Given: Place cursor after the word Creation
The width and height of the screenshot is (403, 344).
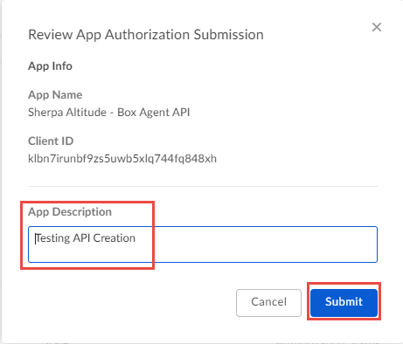Looking at the screenshot, I should point(136,238).
